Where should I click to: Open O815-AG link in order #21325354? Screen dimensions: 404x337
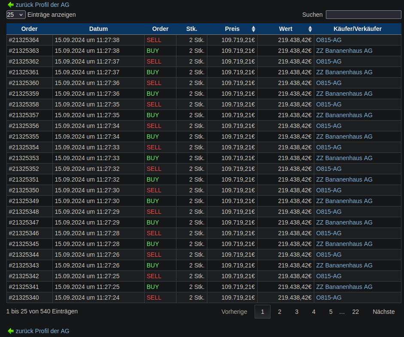tap(329, 147)
